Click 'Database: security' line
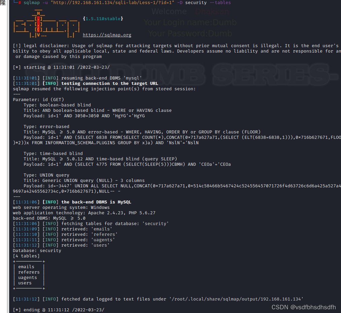Image resolution: width=341 pixels, height=313 pixels. [x=37, y=251]
